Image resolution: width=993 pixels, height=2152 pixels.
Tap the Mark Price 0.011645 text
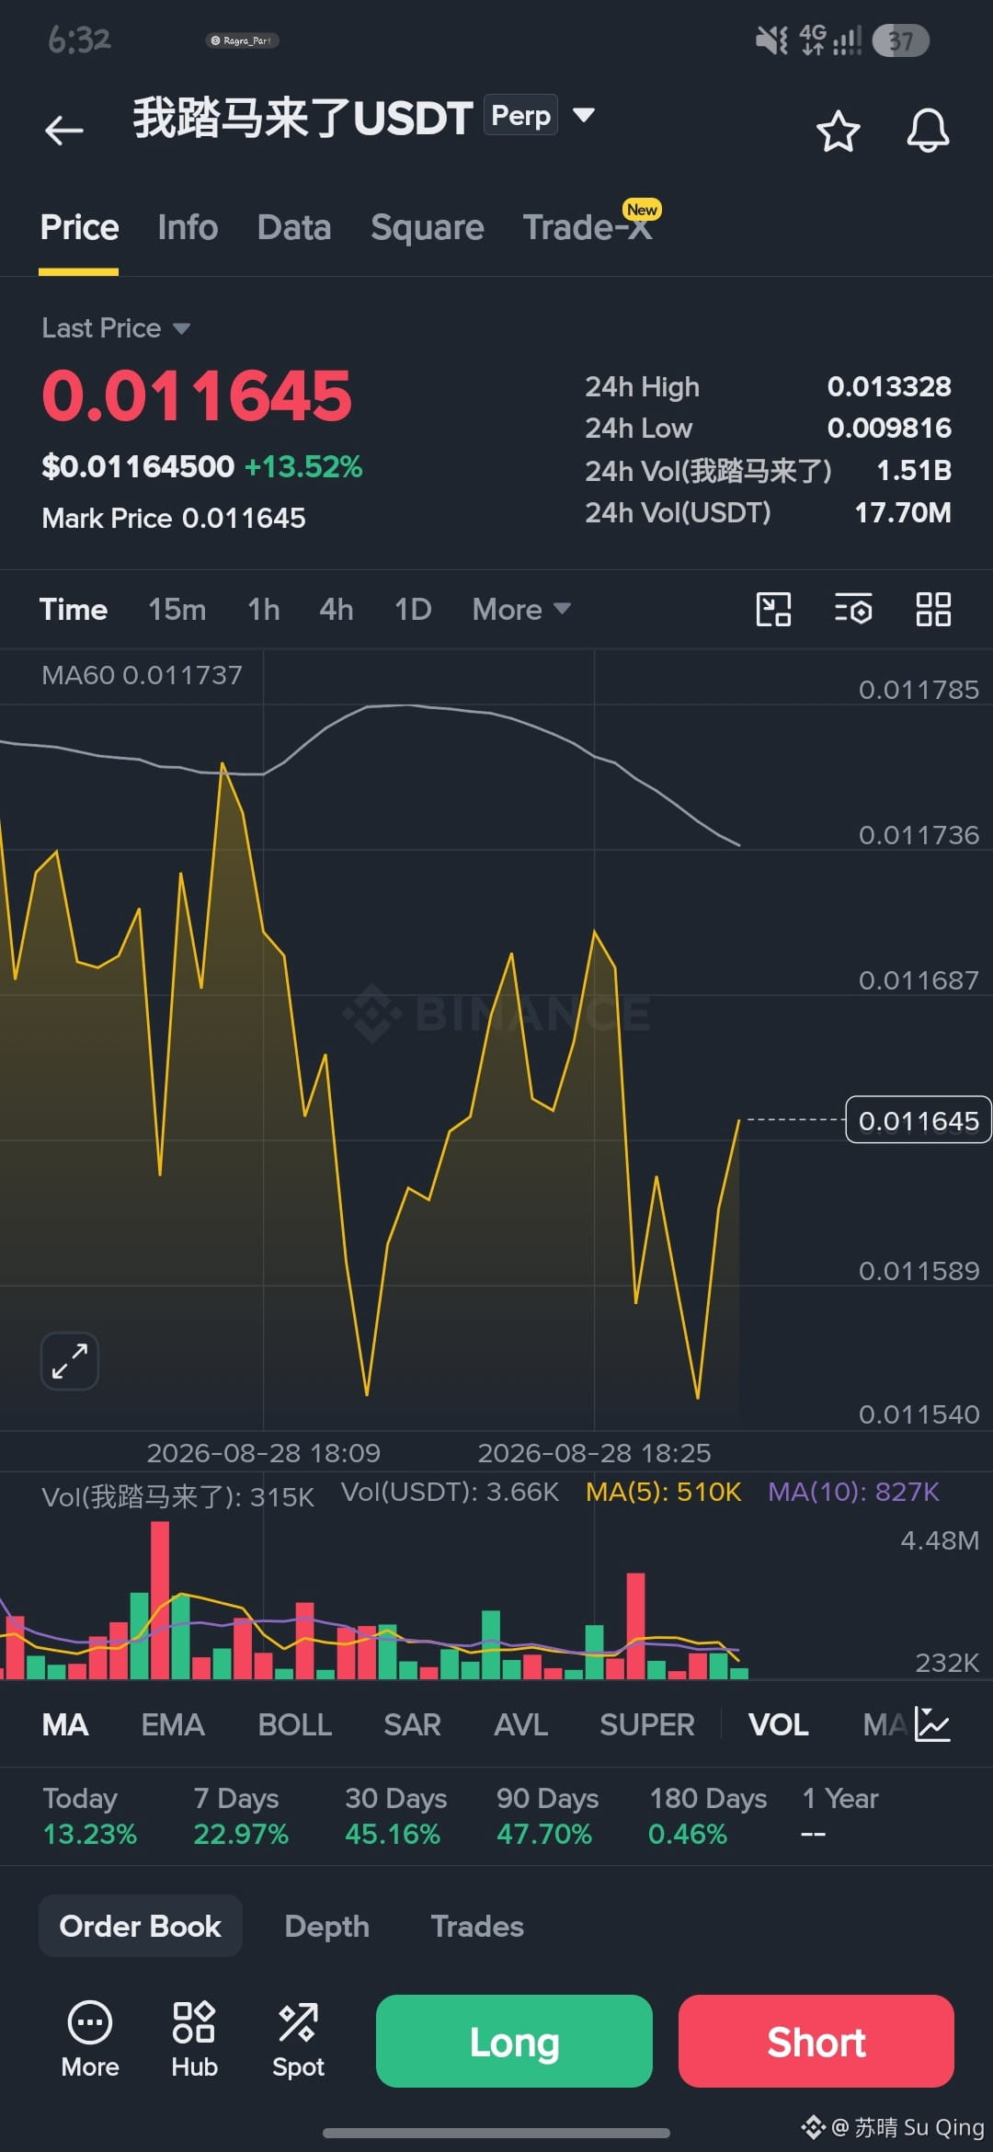click(174, 518)
